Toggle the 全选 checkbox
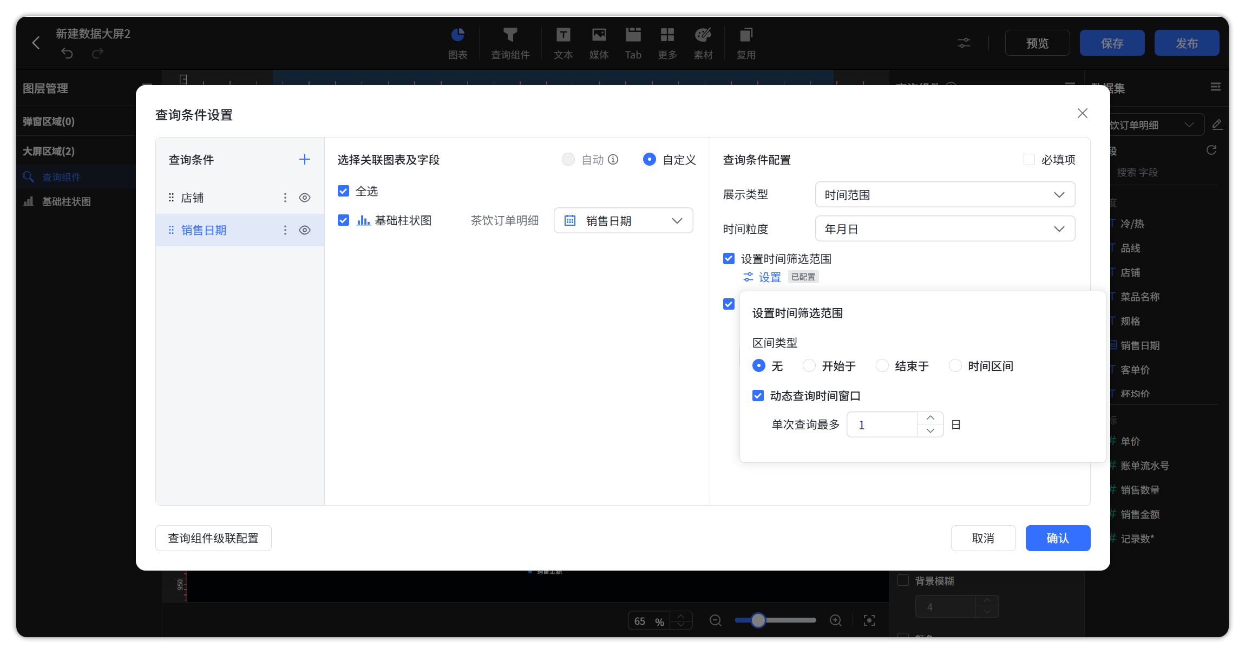 343,191
